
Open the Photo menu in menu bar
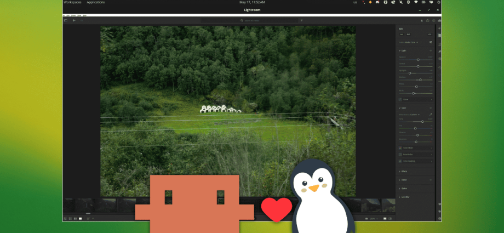pos(73,15)
